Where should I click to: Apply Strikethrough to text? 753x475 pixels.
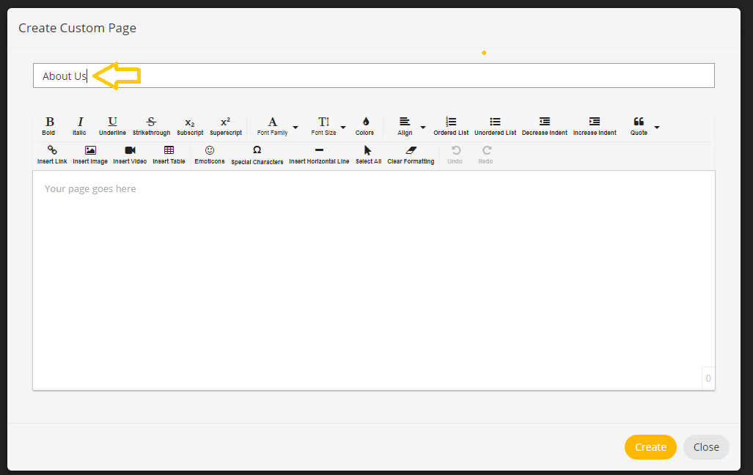coord(151,126)
